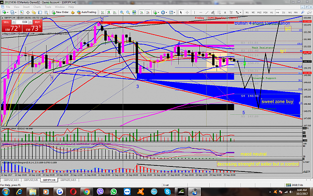Open Google Chrome from the taskbar
This screenshot has height=196, width=313.
(87, 192)
